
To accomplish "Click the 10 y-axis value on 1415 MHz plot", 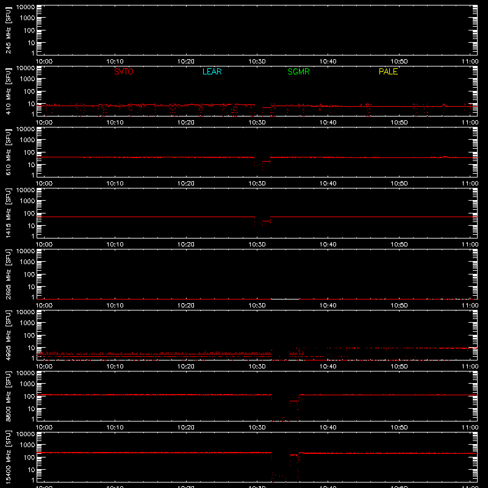I will [31, 226].
